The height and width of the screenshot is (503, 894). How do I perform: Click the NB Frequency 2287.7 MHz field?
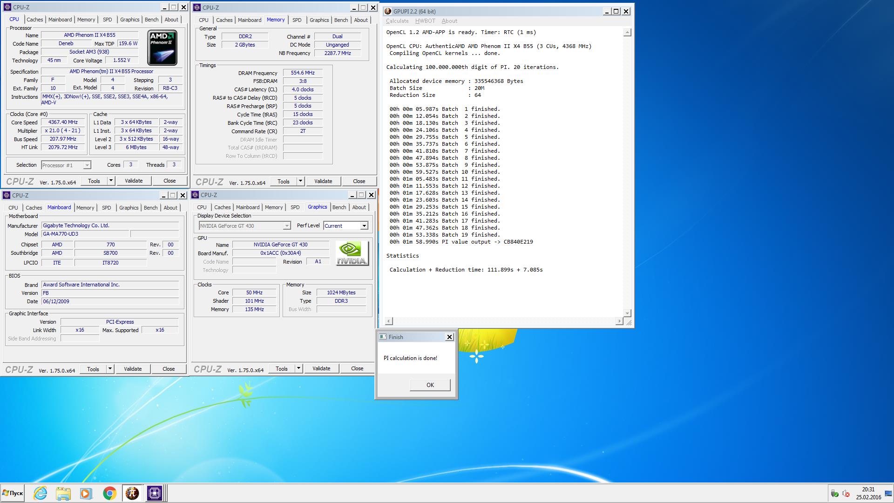tap(338, 53)
